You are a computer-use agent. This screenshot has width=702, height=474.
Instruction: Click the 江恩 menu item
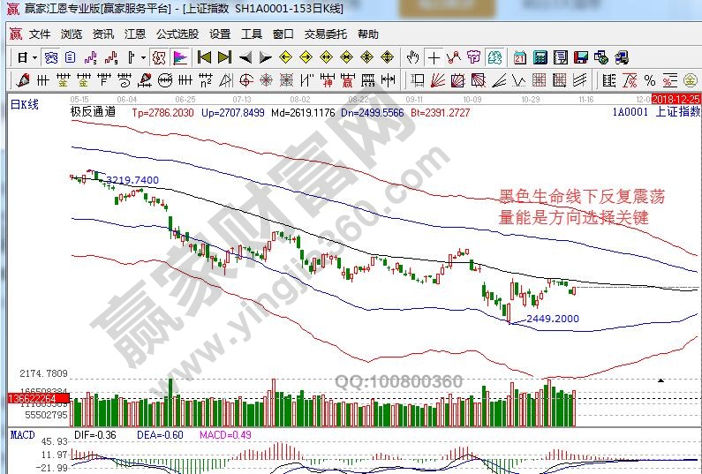click(135, 34)
